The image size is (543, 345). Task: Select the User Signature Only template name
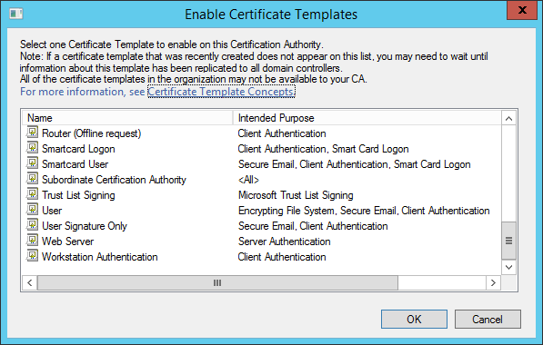[x=85, y=226]
